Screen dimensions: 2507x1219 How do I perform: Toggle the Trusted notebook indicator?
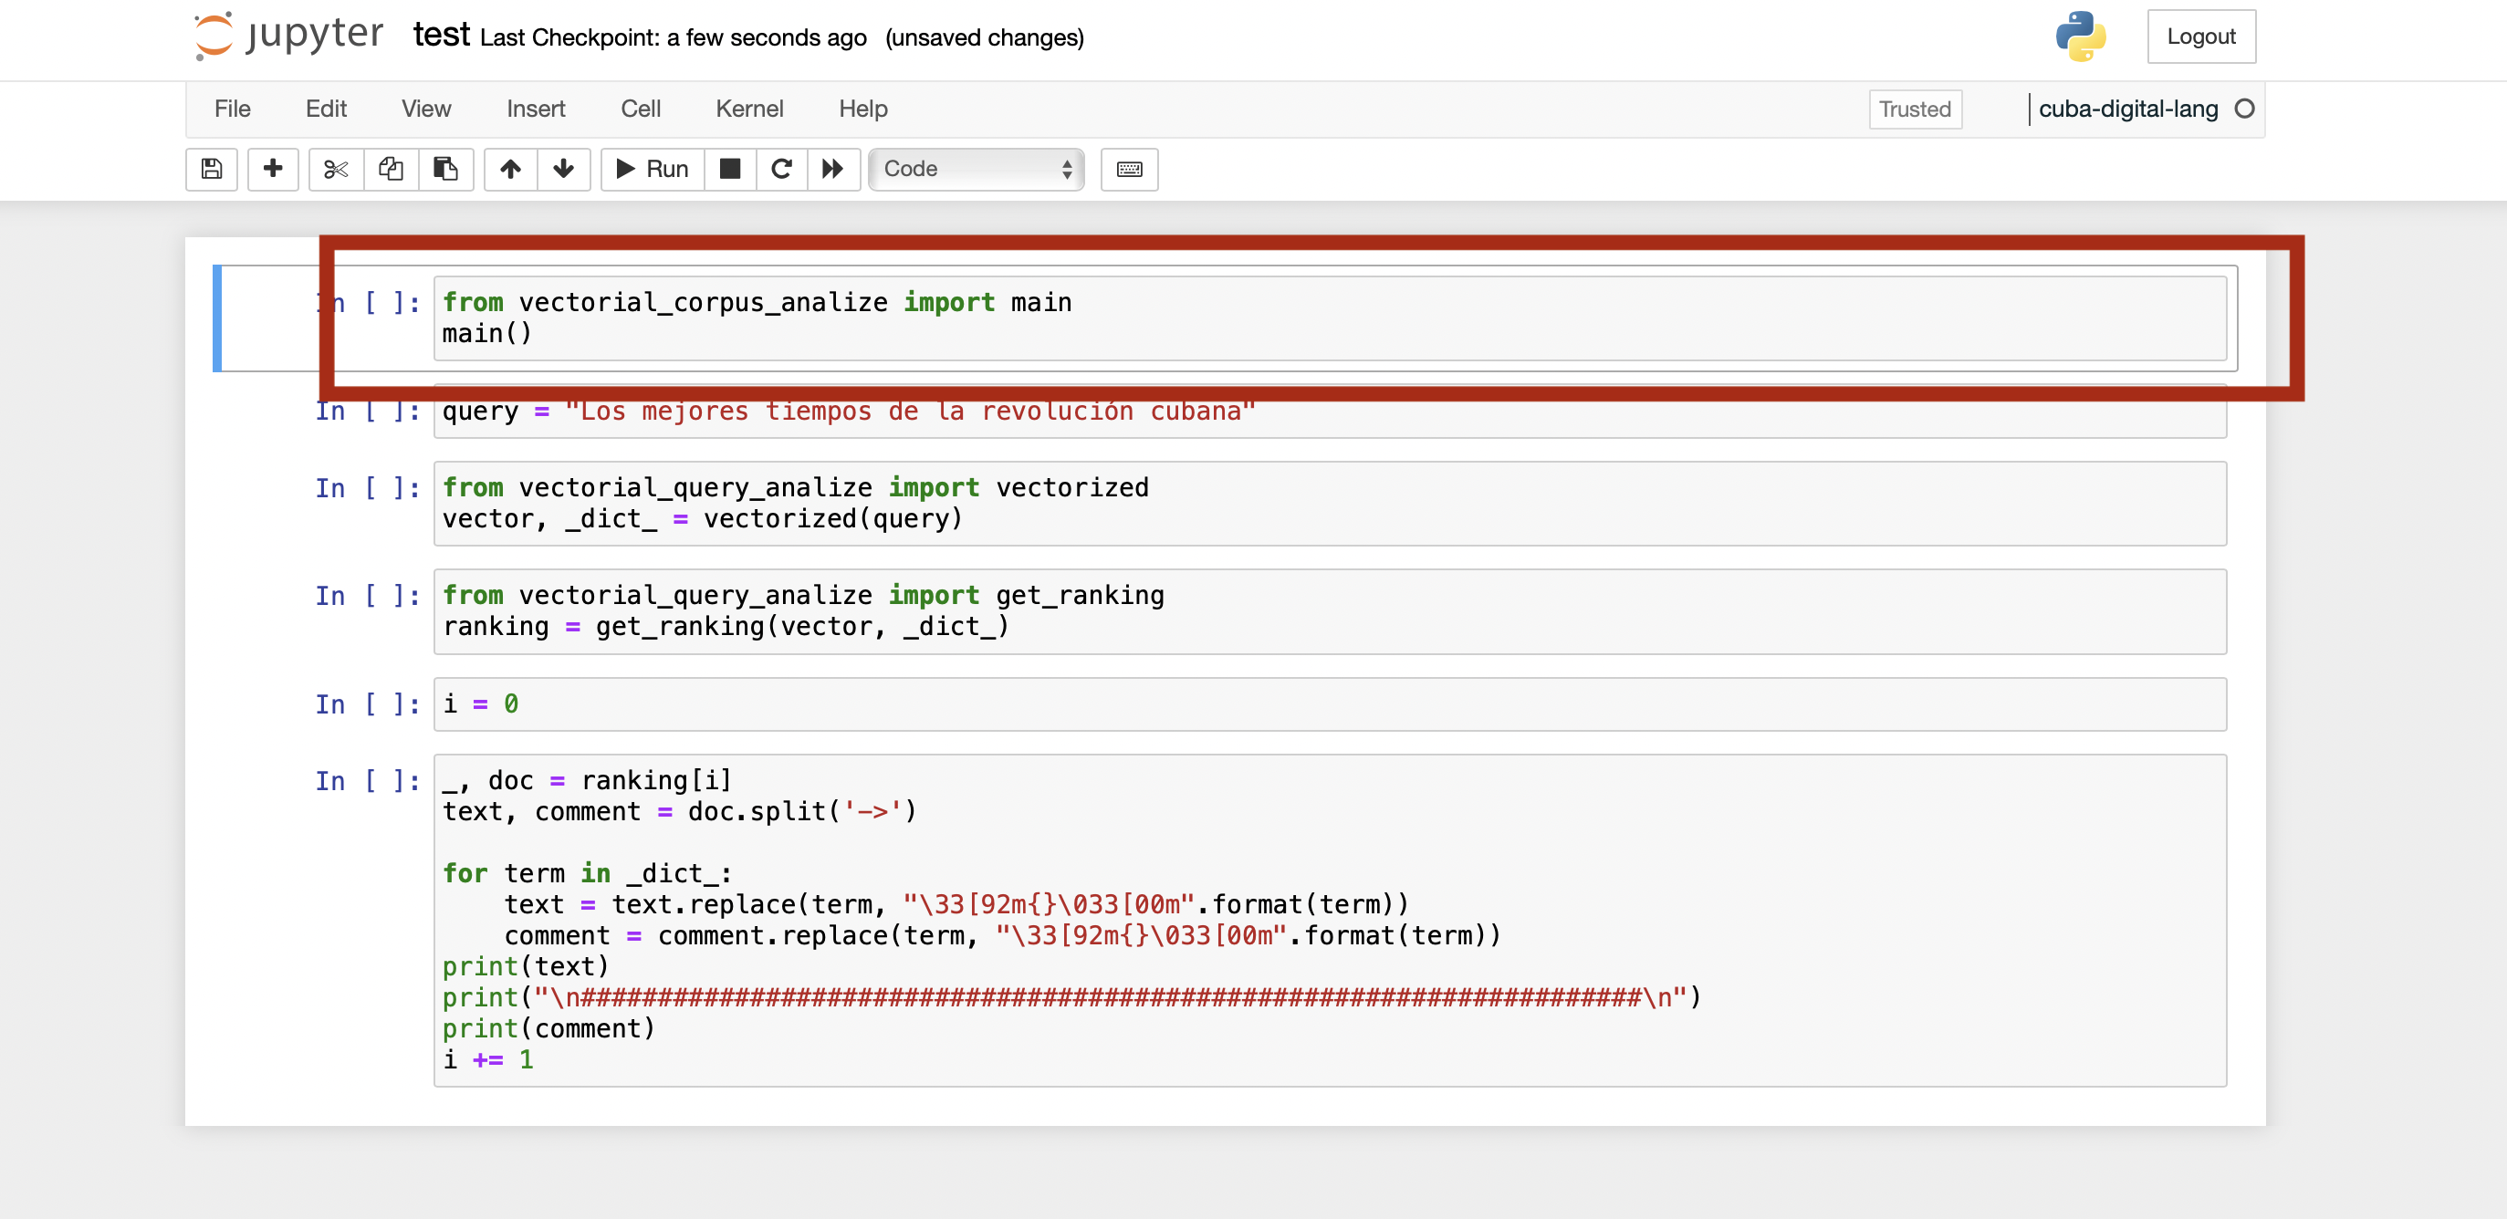point(1915,109)
